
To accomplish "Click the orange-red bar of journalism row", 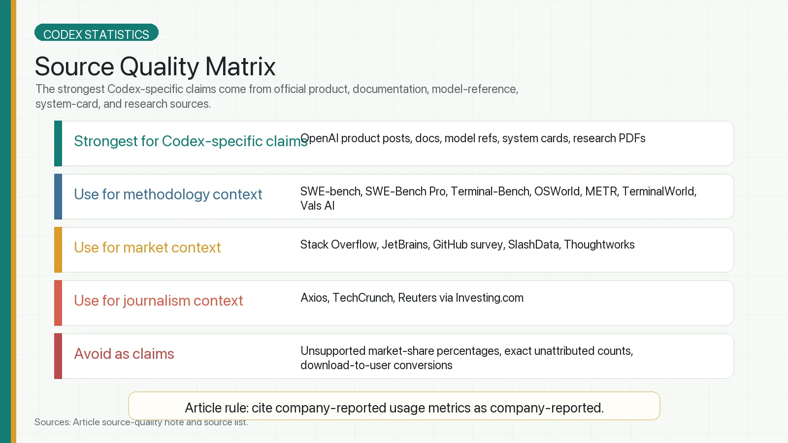I will pyautogui.click(x=58, y=303).
